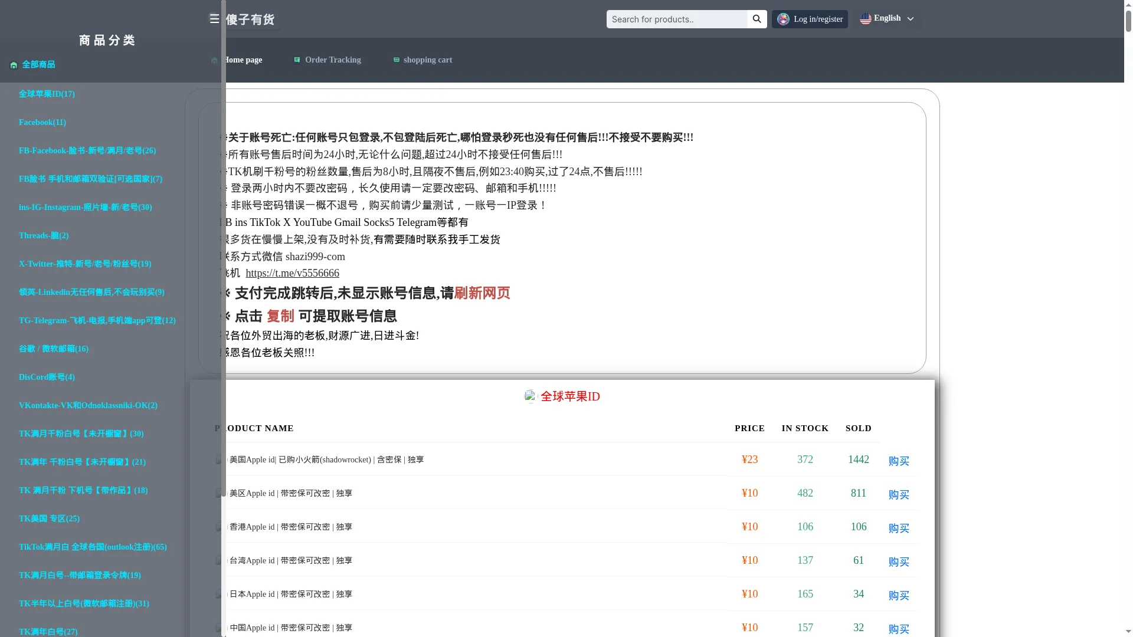Click the avatar icon beside Log in/register
Screen dimensions: 1133x637
tap(783, 19)
